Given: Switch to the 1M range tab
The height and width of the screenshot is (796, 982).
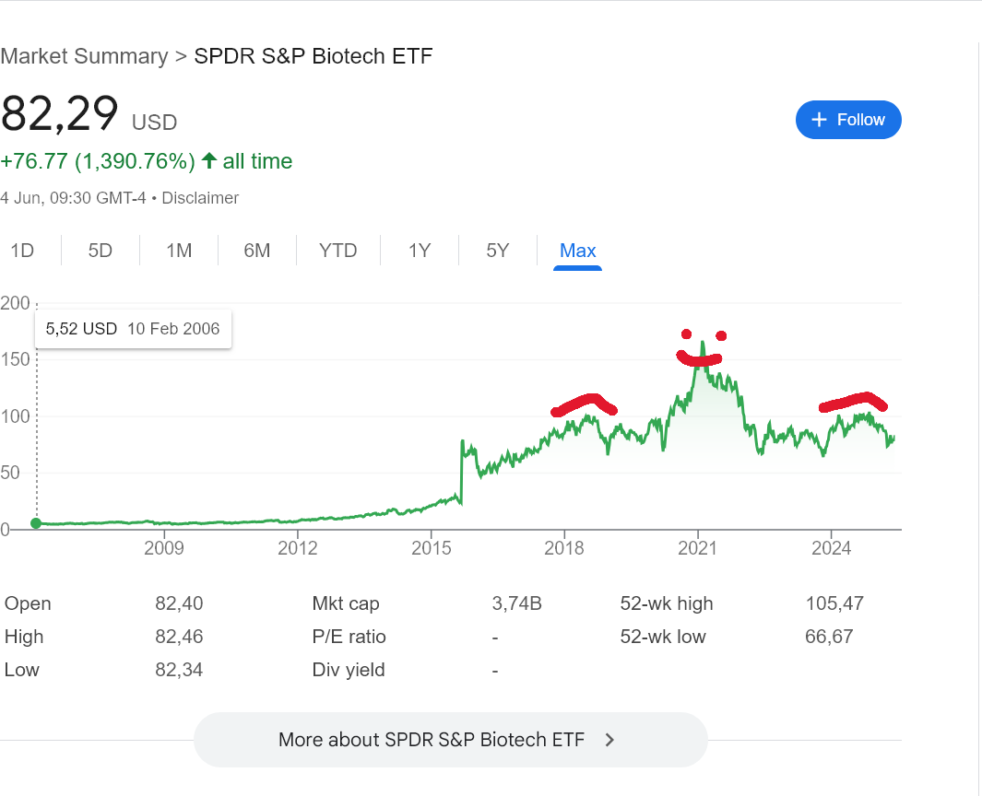Looking at the screenshot, I should pyautogui.click(x=179, y=251).
